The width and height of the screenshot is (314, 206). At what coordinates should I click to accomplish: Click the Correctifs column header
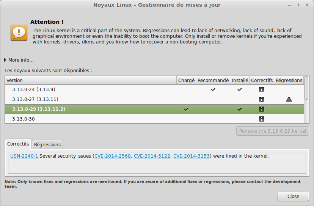click(262, 80)
